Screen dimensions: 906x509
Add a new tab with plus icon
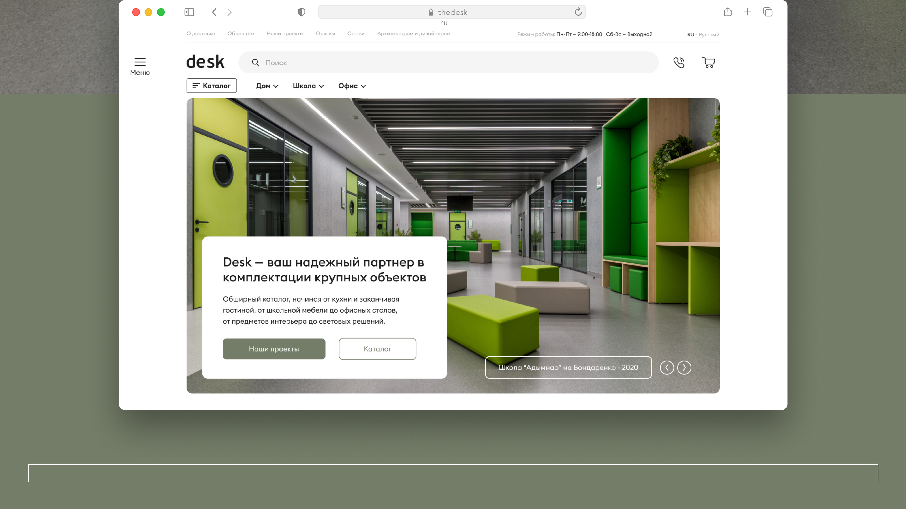pos(747,12)
